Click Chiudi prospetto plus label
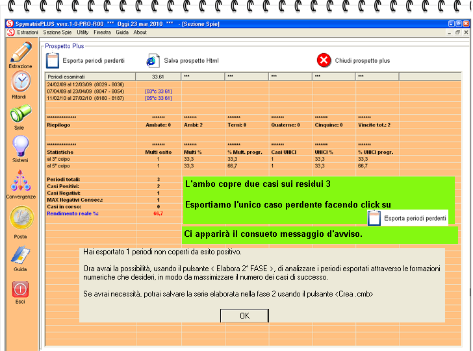Screen dimensions: 473x351 coord(363,60)
